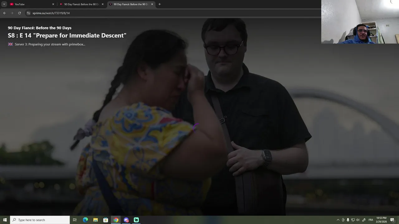Open the volume control in the tray
This screenshot has height=224, width=399.
coord(358,220)
